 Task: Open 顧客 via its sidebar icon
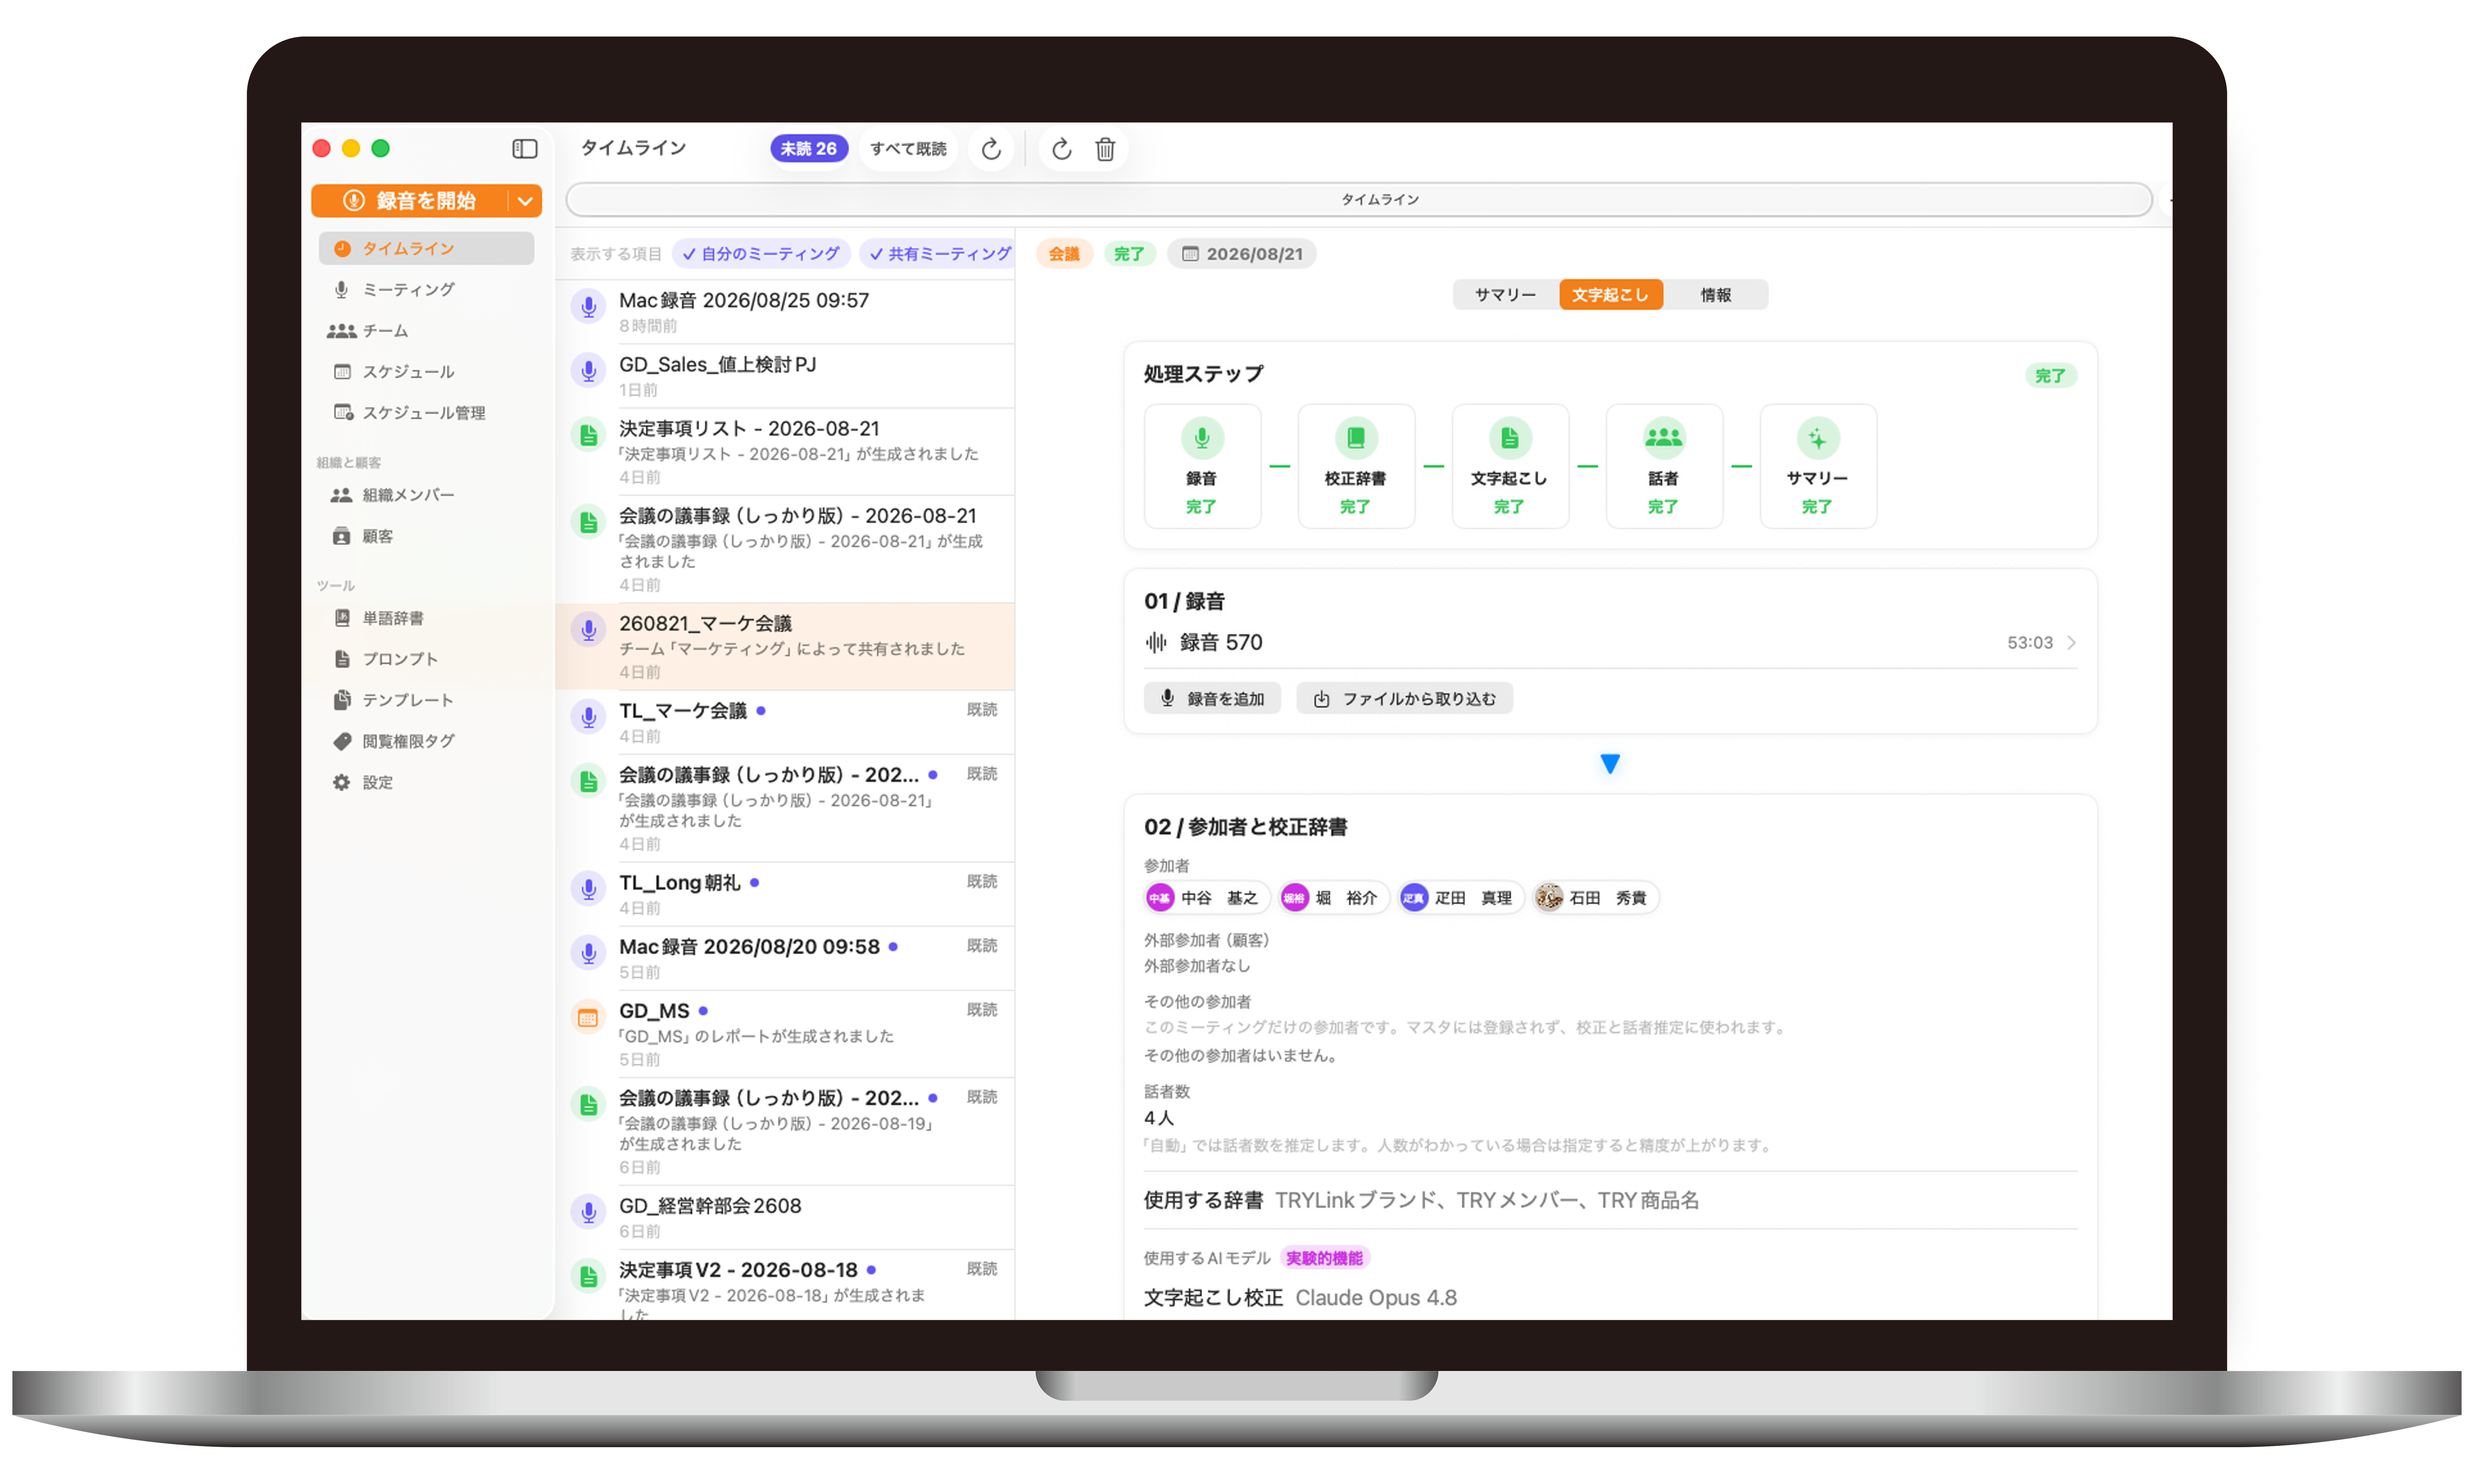342,536
